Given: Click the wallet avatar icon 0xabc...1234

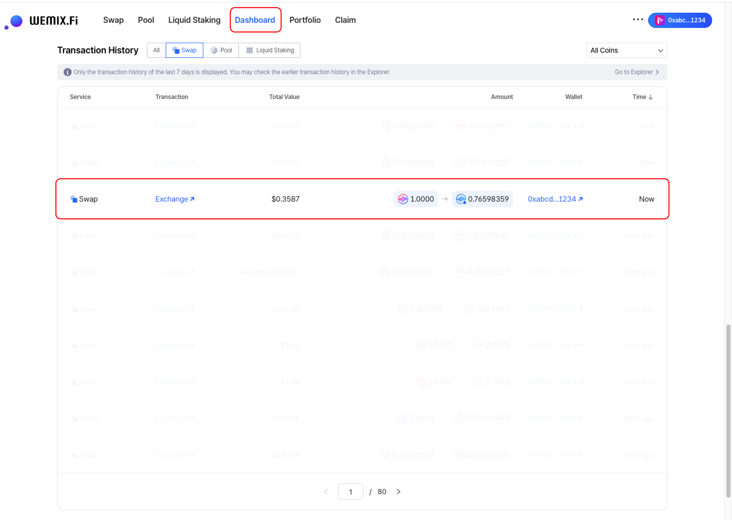Looking at the screenshot, I should [x=659, y=20].
